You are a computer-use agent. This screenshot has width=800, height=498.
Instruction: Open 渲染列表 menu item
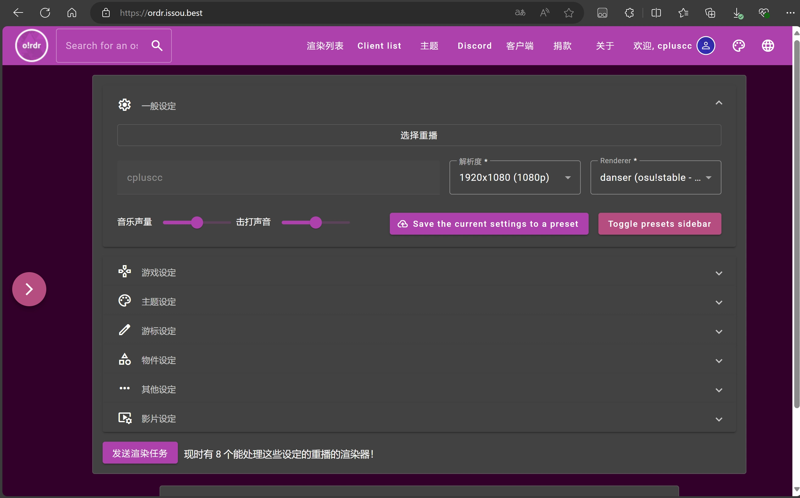coord(325,46)
